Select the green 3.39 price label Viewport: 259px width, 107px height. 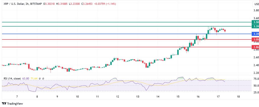point(255,26)
